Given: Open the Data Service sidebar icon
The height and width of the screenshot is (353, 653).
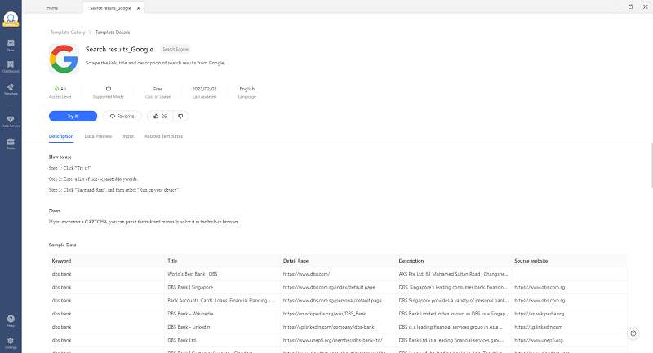Looking at the screenshot, I should click(x=11, y=121).
